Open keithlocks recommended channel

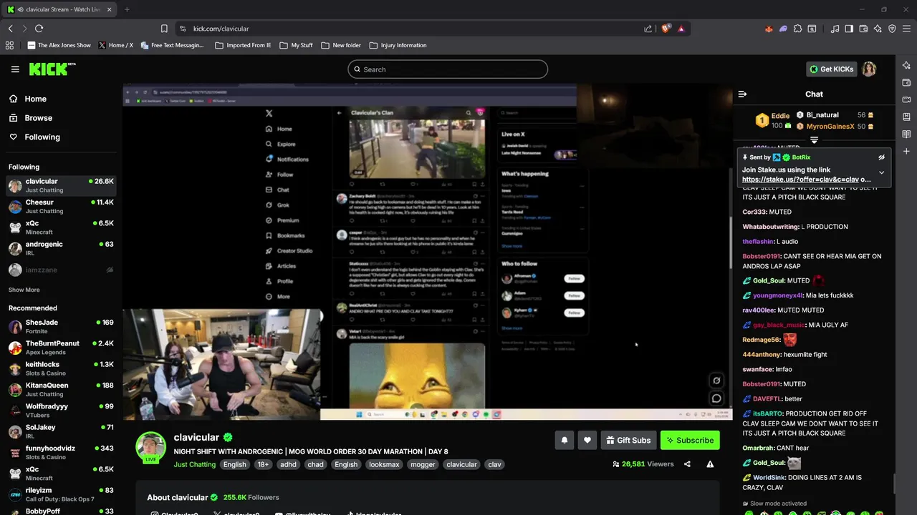[x=61, y=368]
